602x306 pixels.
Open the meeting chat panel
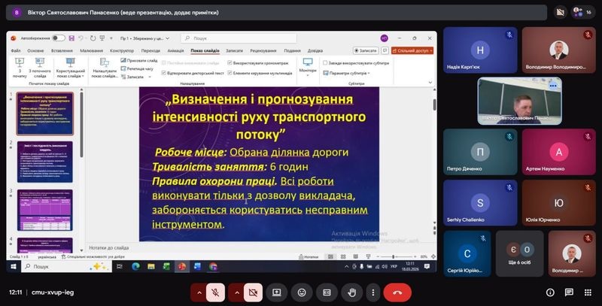tap(558, 292)
